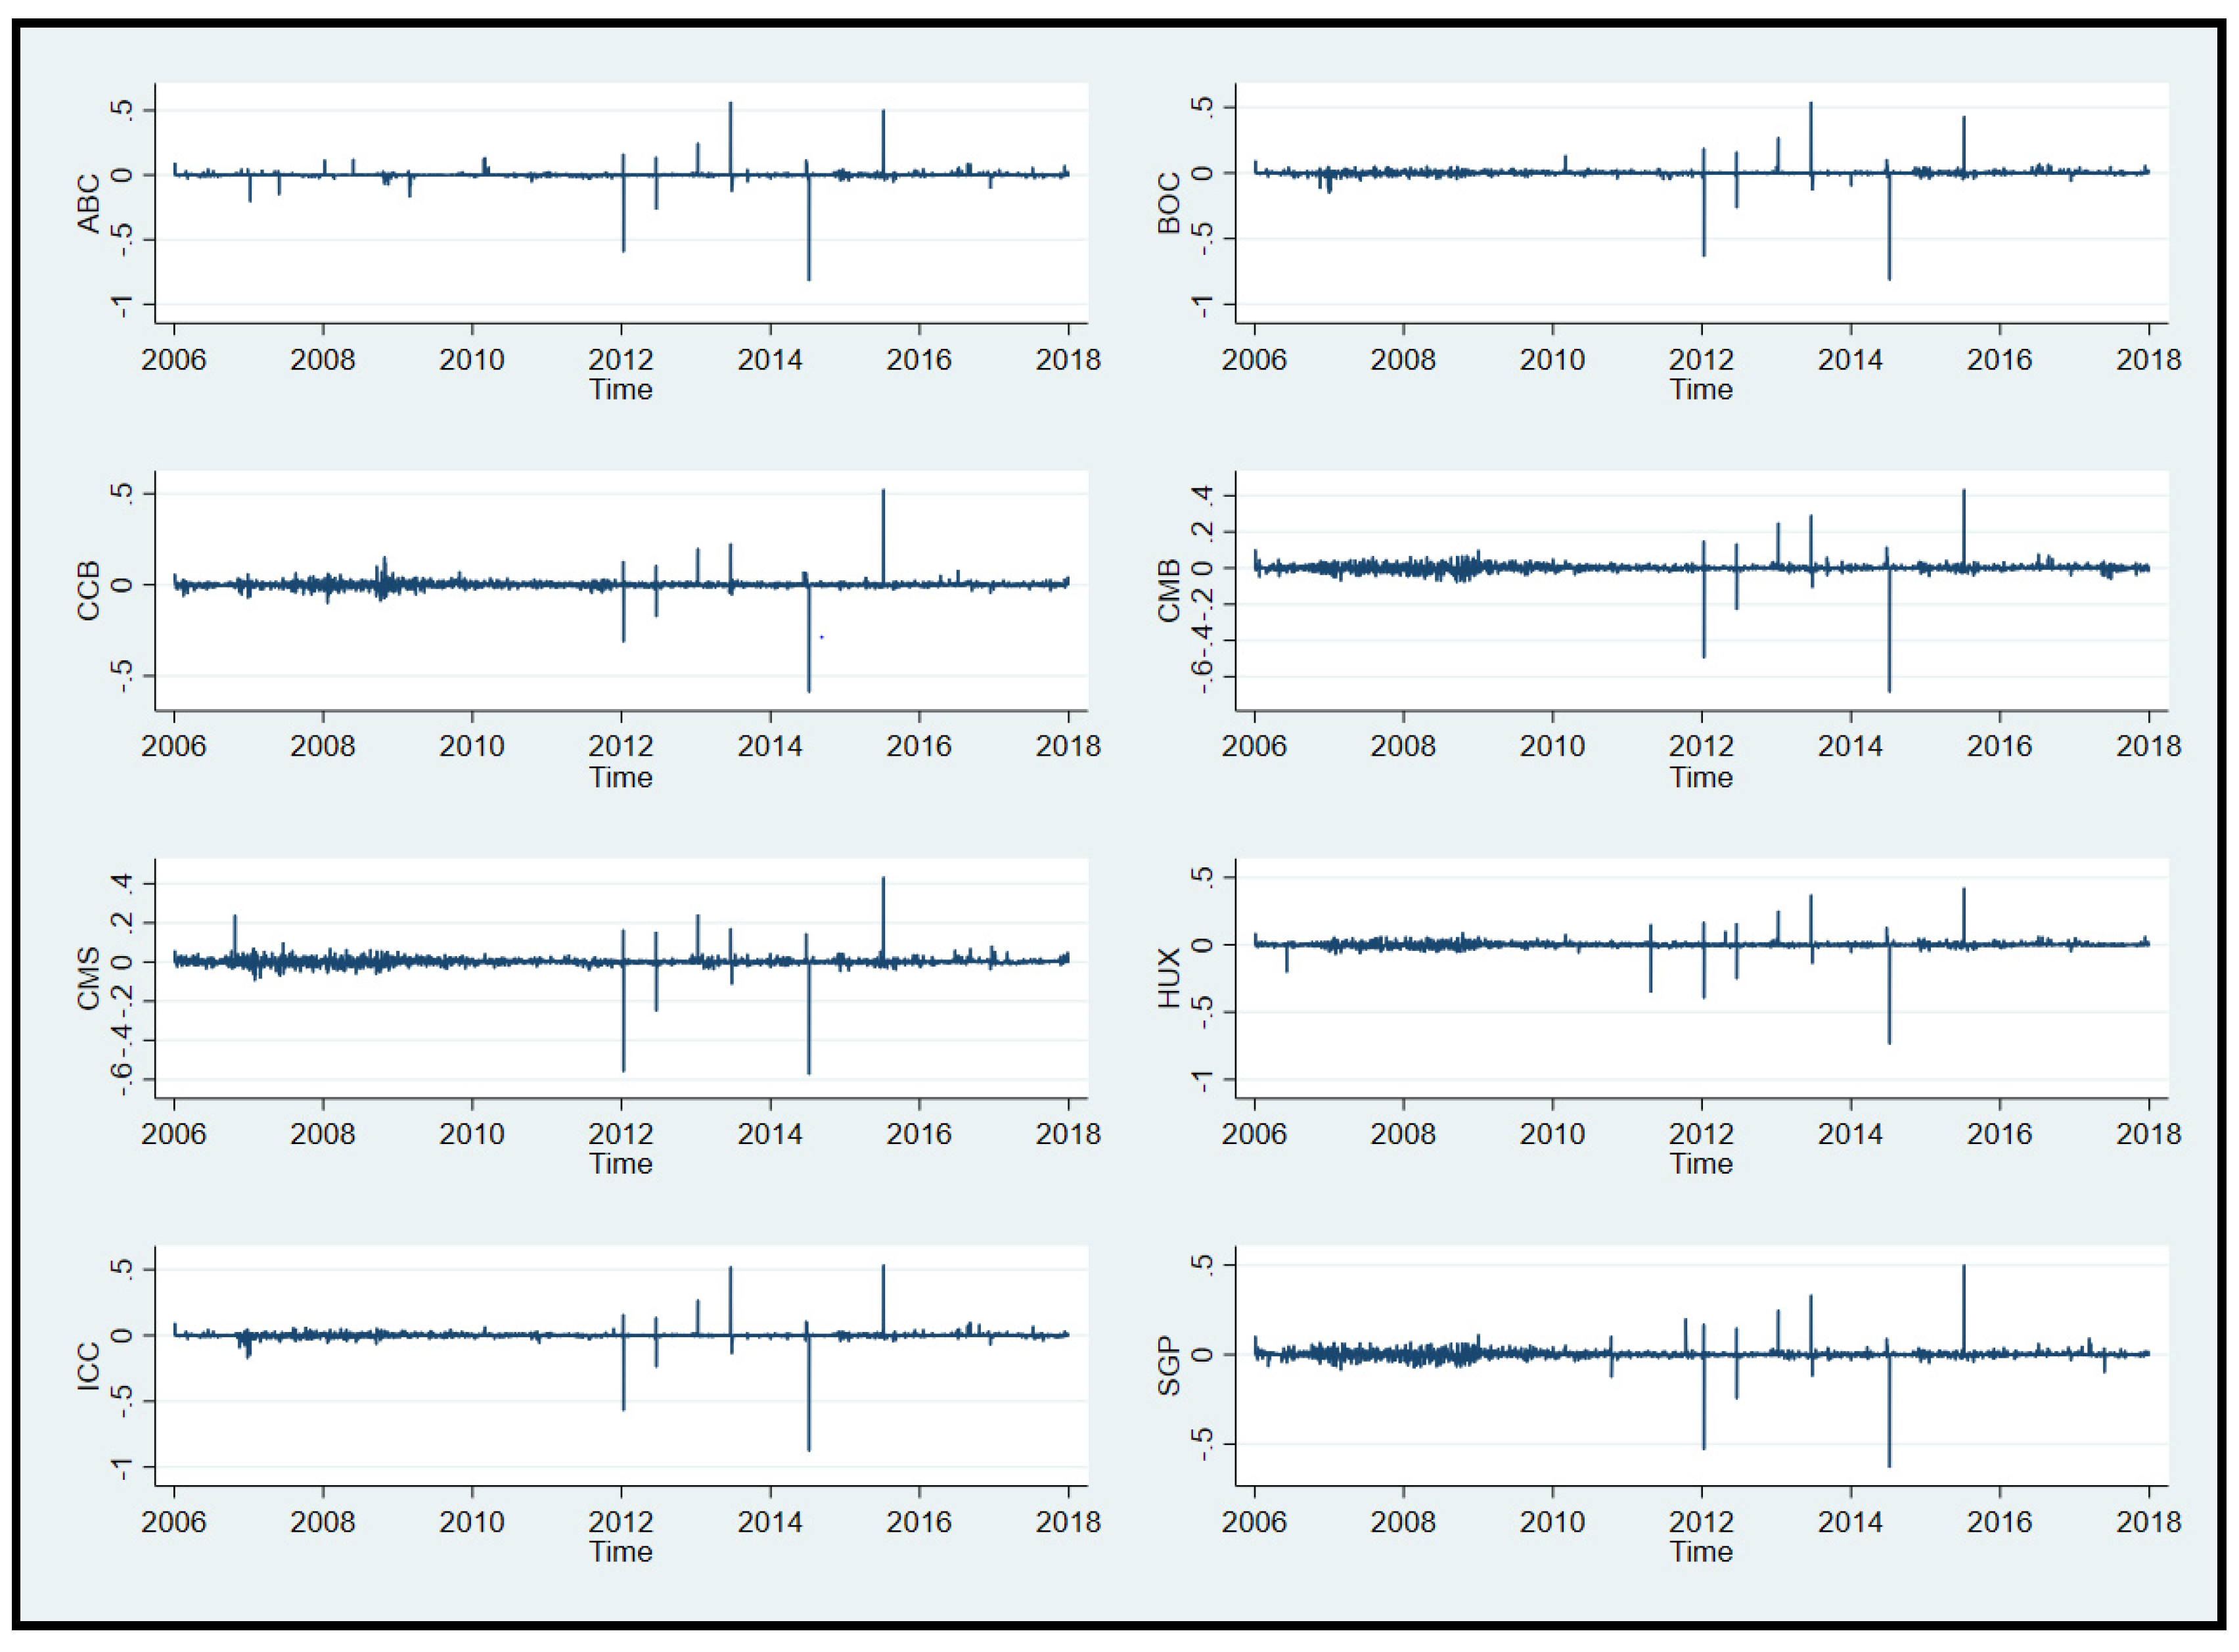Click the BOC y-axis label
This screenshot has width=2239, height=1652.
[x=1169, y=203]
